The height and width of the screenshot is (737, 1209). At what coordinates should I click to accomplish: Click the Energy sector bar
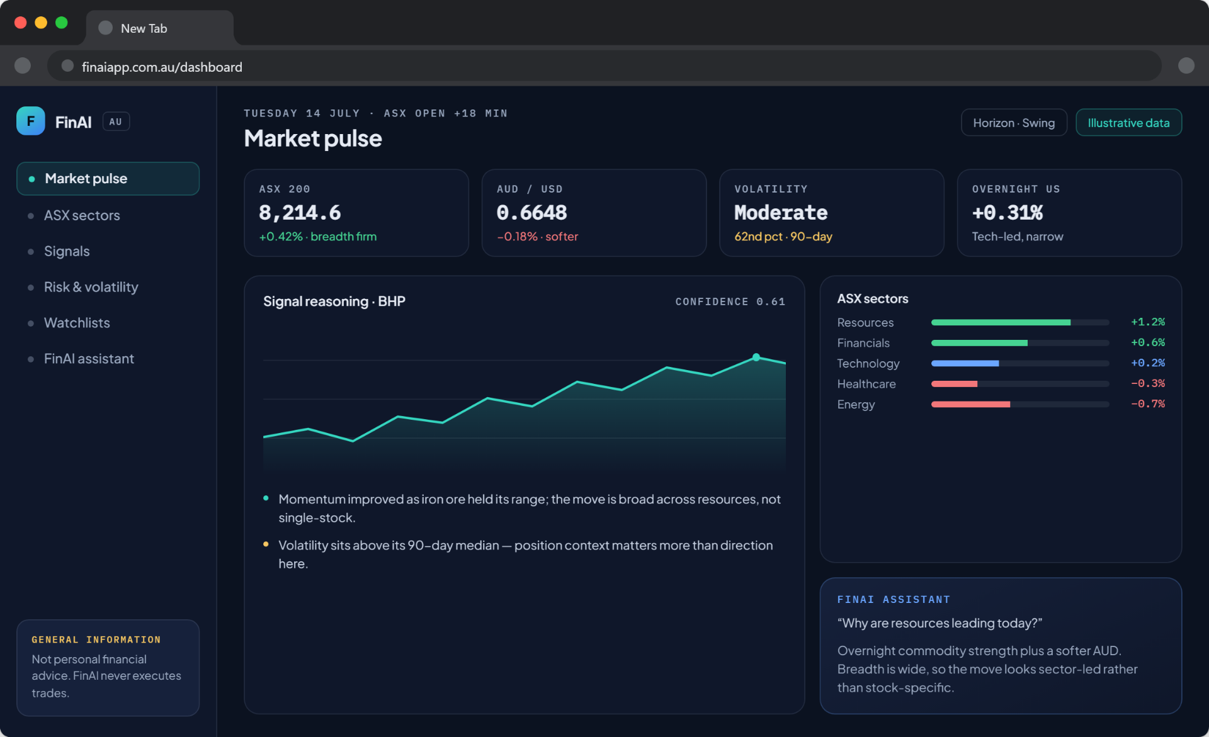click(x=1020, y=404)
